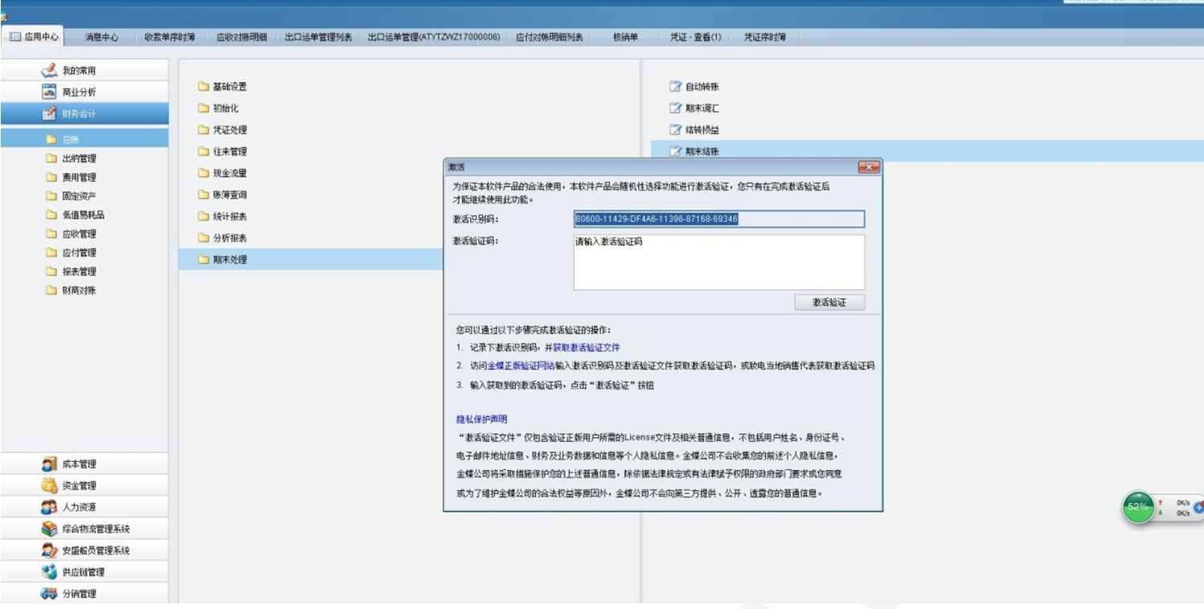This screenshot has width=1204, height=609.
Task: Click the green 52% network monitor circle
Action: click(x=1138, y=508)
